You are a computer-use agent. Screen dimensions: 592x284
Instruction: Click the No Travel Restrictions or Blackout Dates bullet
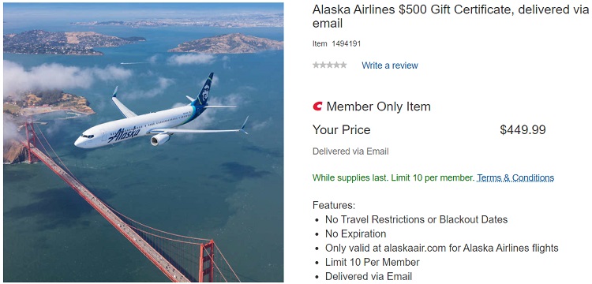416,219
